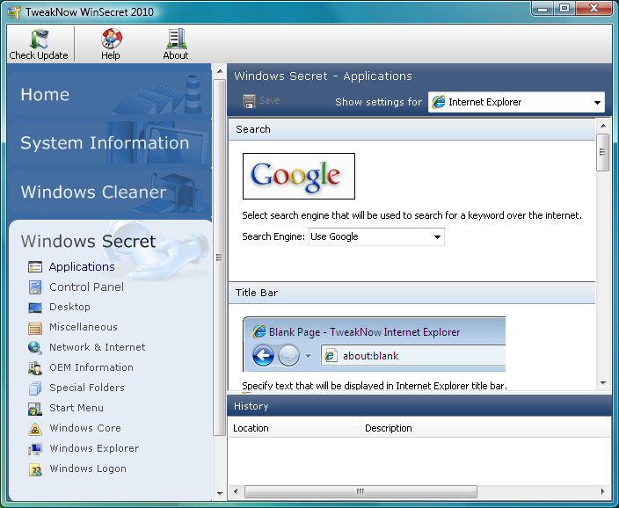The width and height of the screenshot is (619, 508).
Task: Select the Windows Secret section header
Action: (89, 241)
